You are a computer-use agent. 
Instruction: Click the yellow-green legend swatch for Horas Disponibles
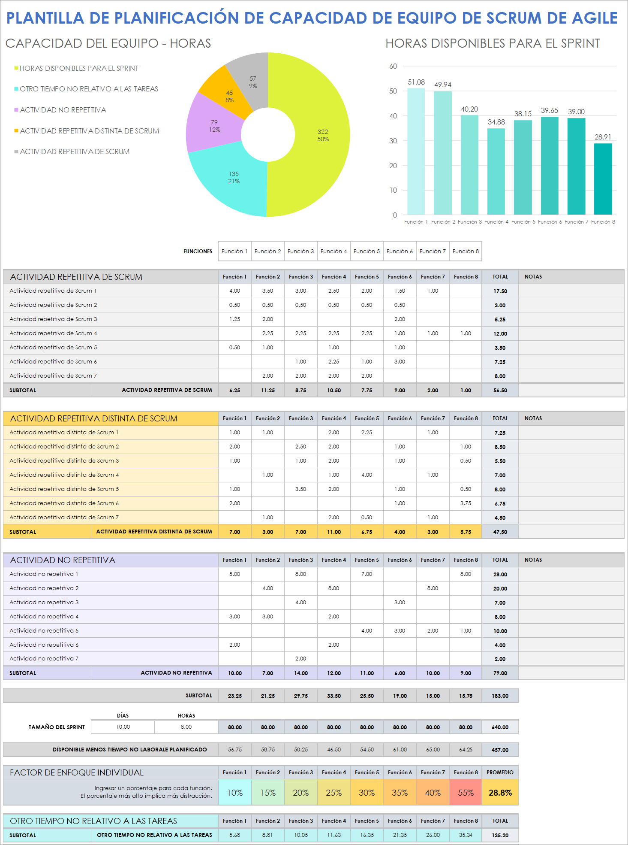(16, 68)
